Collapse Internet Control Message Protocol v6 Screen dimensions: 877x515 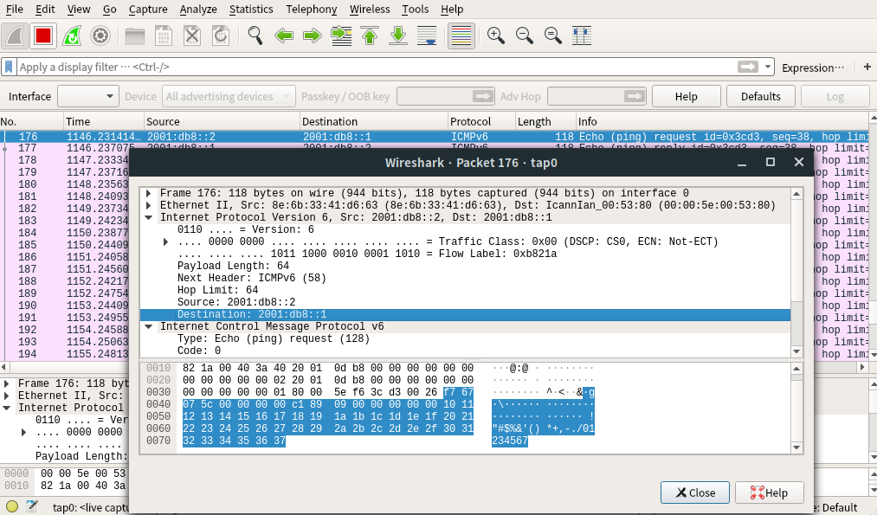(x=149, y=326)
